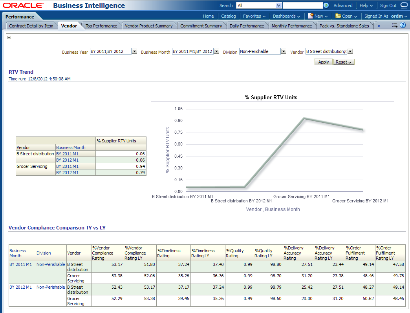Screen dimensions: 410x313
Task: Open the page options list icon
Action: tap(395, 25)
